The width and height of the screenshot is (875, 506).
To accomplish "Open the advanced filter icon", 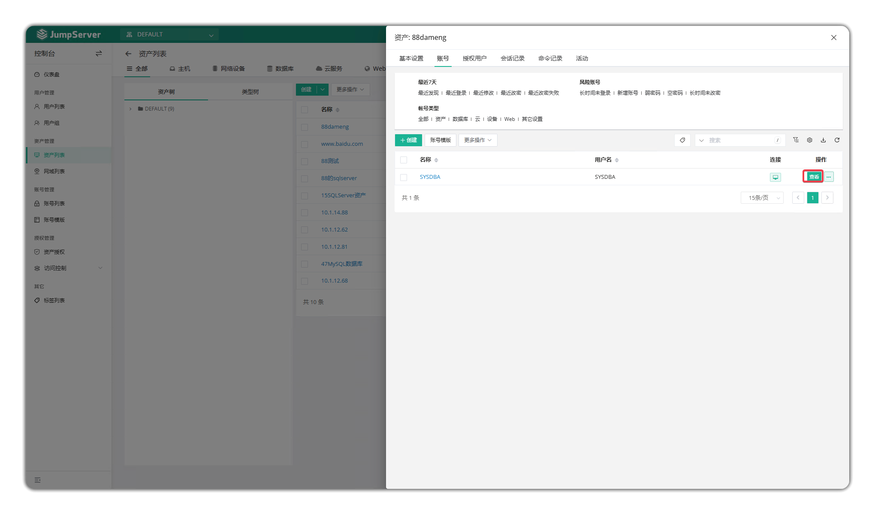I will point(796,140).
